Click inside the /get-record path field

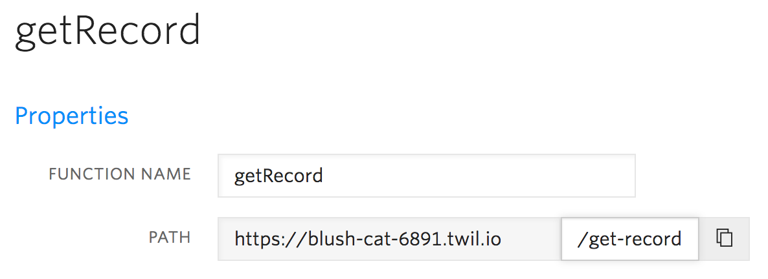click(x=630, y=239)
